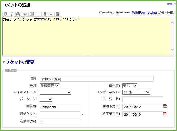This screenshot has width=177, height=131.
Task: Select the textarea editor mode
Action: (x=117, y=13)
